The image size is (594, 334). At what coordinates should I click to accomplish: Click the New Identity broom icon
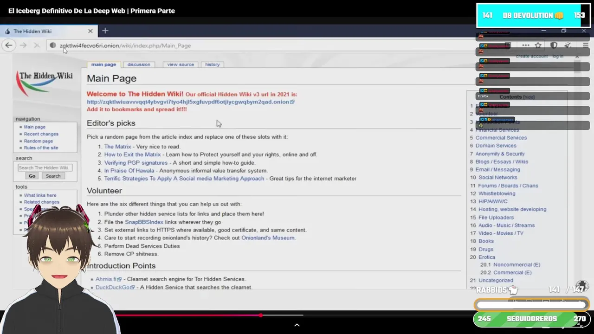click(x=568, y=45)
